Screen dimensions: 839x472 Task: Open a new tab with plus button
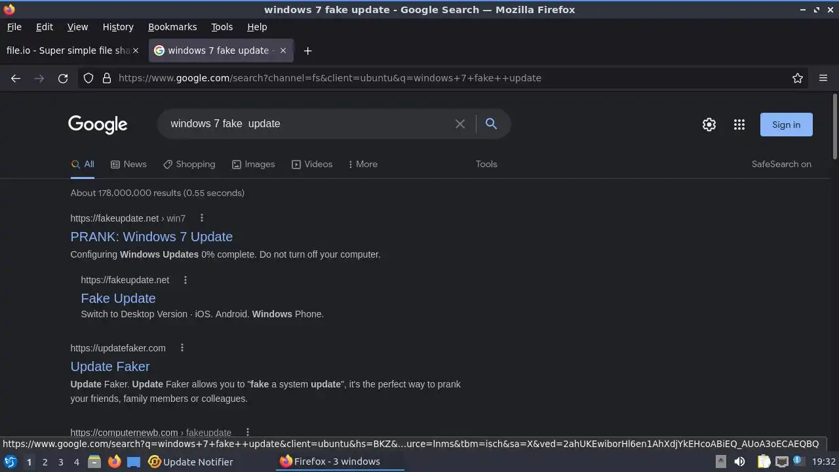pos(307,50)
